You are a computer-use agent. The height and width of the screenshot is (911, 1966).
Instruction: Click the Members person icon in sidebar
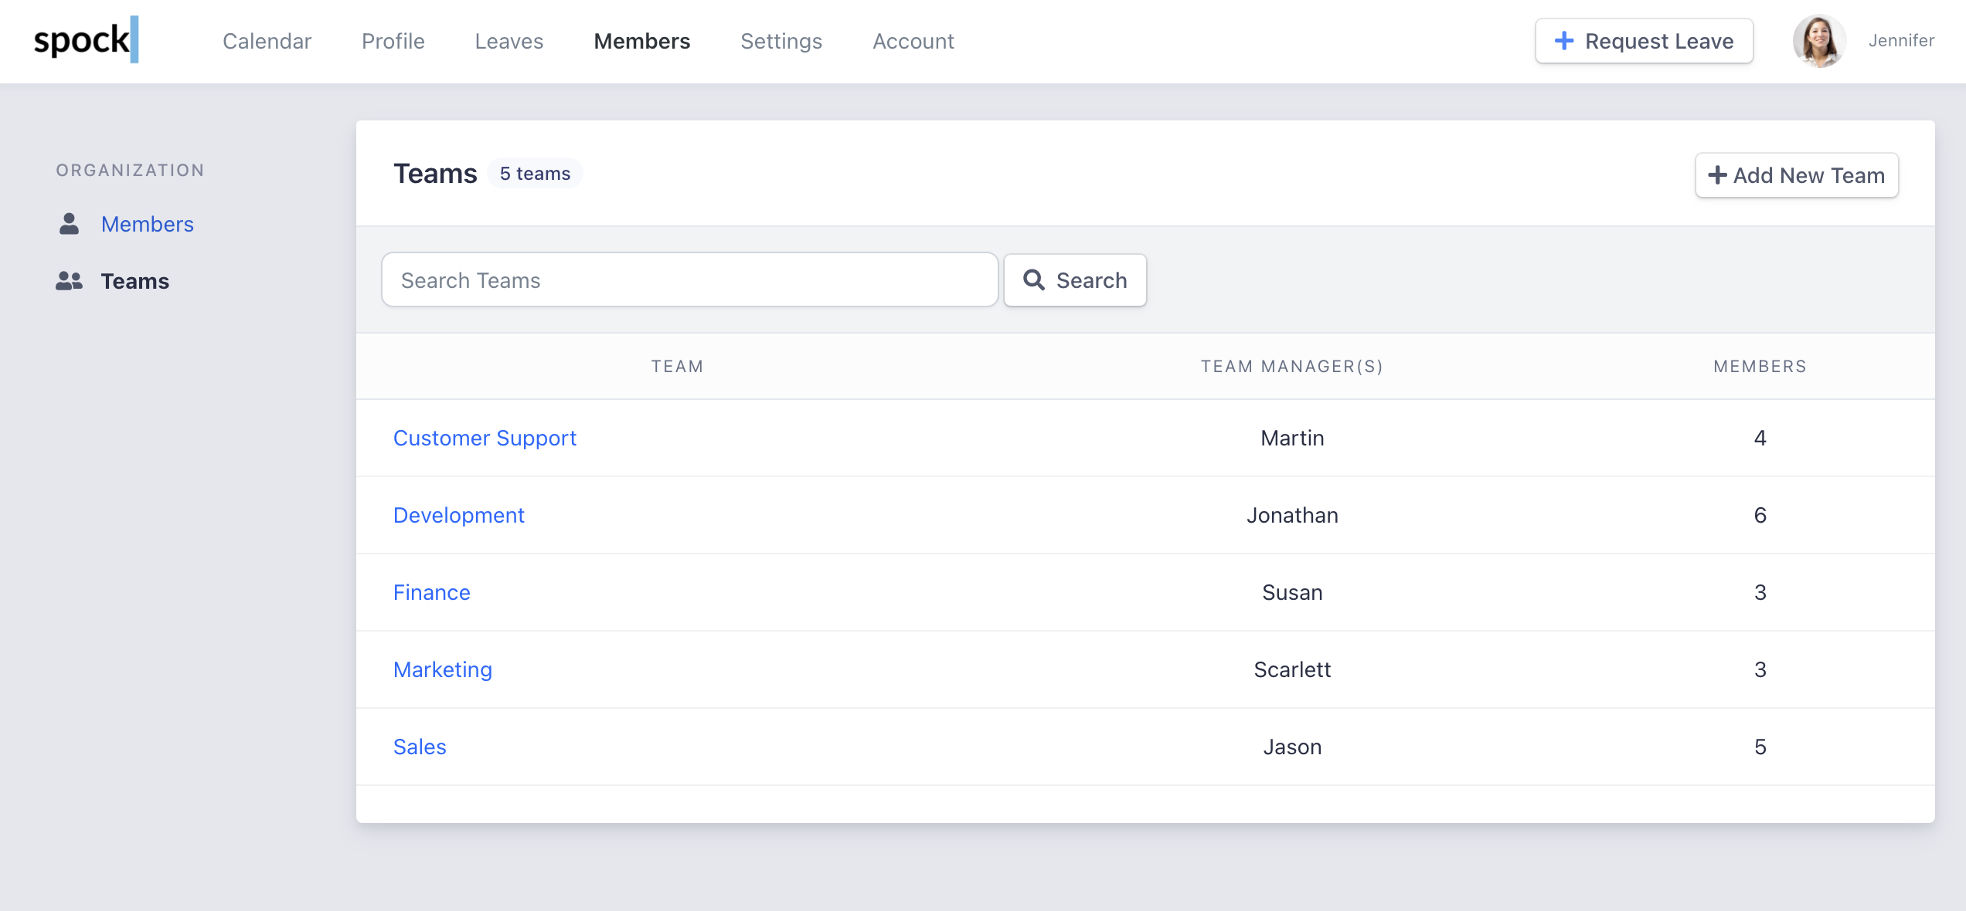point(70,224)
